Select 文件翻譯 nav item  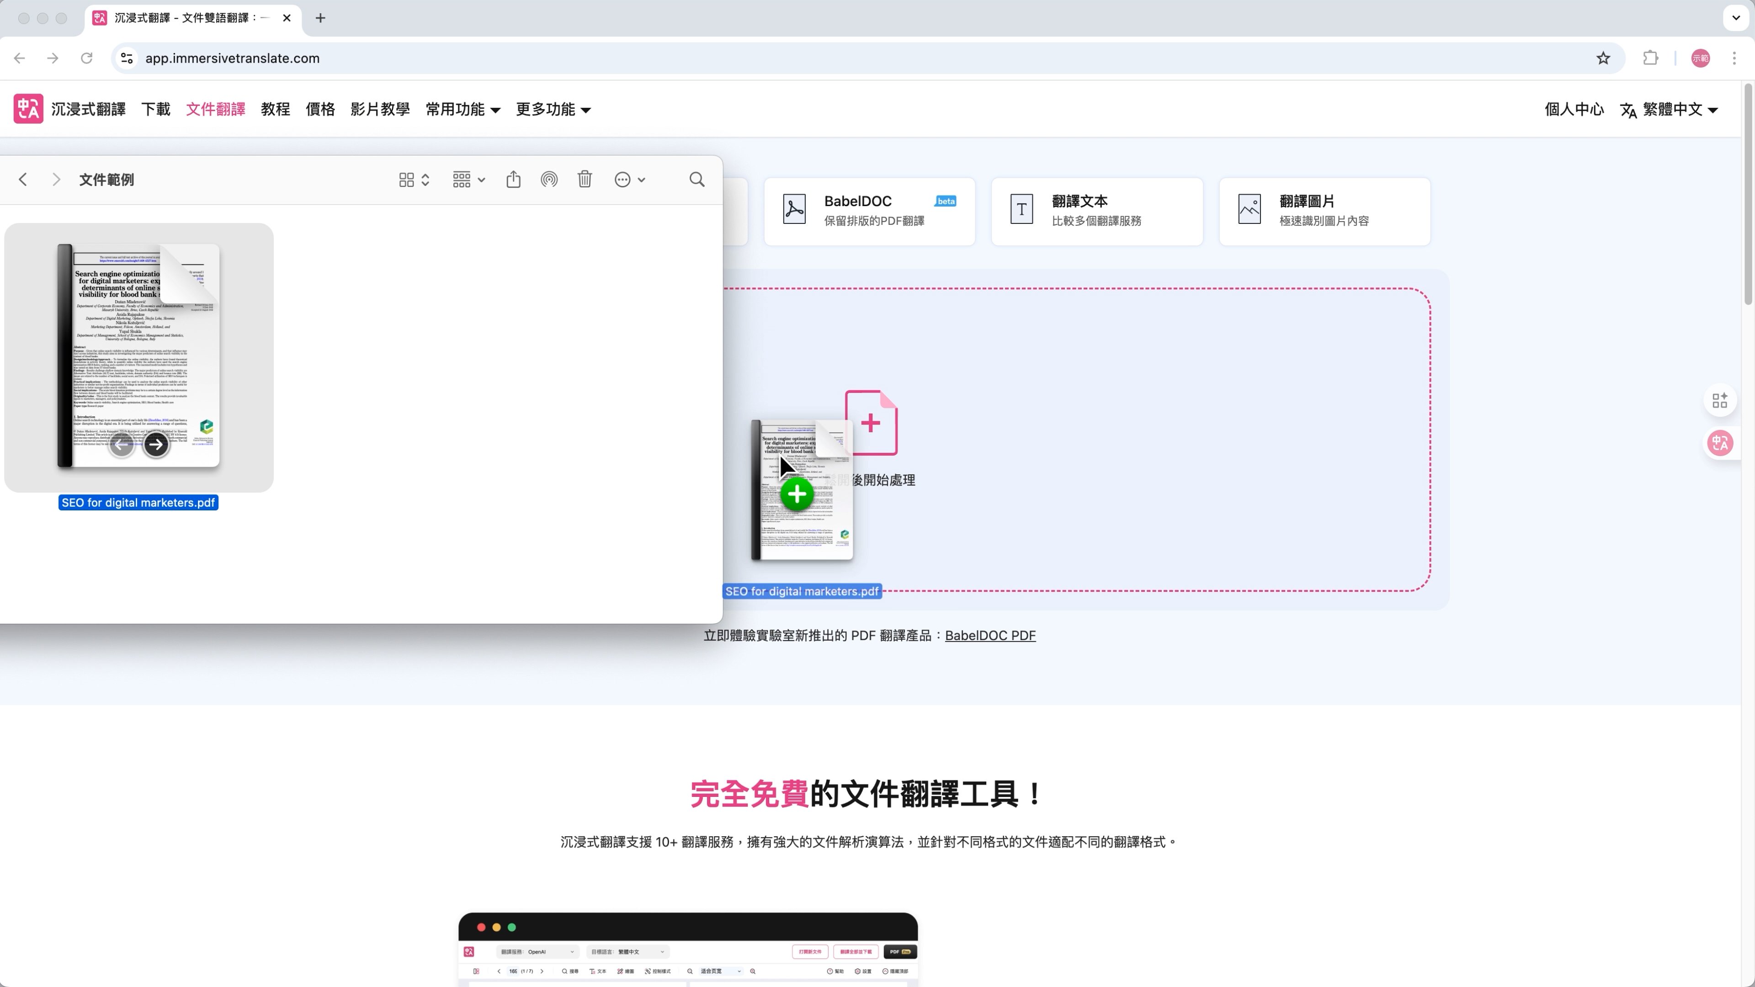click(x=215, y=109)
